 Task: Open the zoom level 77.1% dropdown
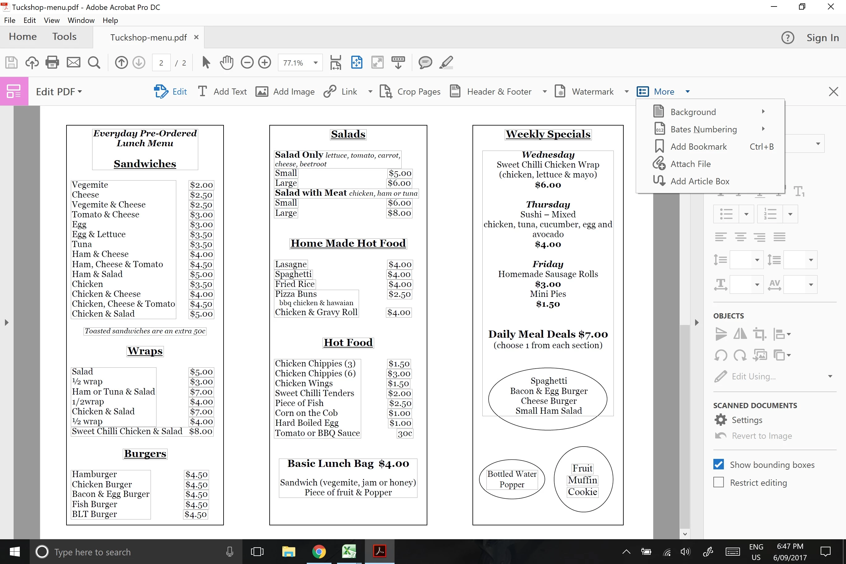click(315, 63)
